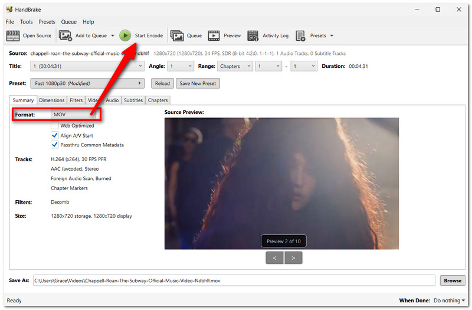Viewport: 472px width, 310px height.
Task: Open the When Done dropdown Do nothing
Action: [x=449, y=301]
